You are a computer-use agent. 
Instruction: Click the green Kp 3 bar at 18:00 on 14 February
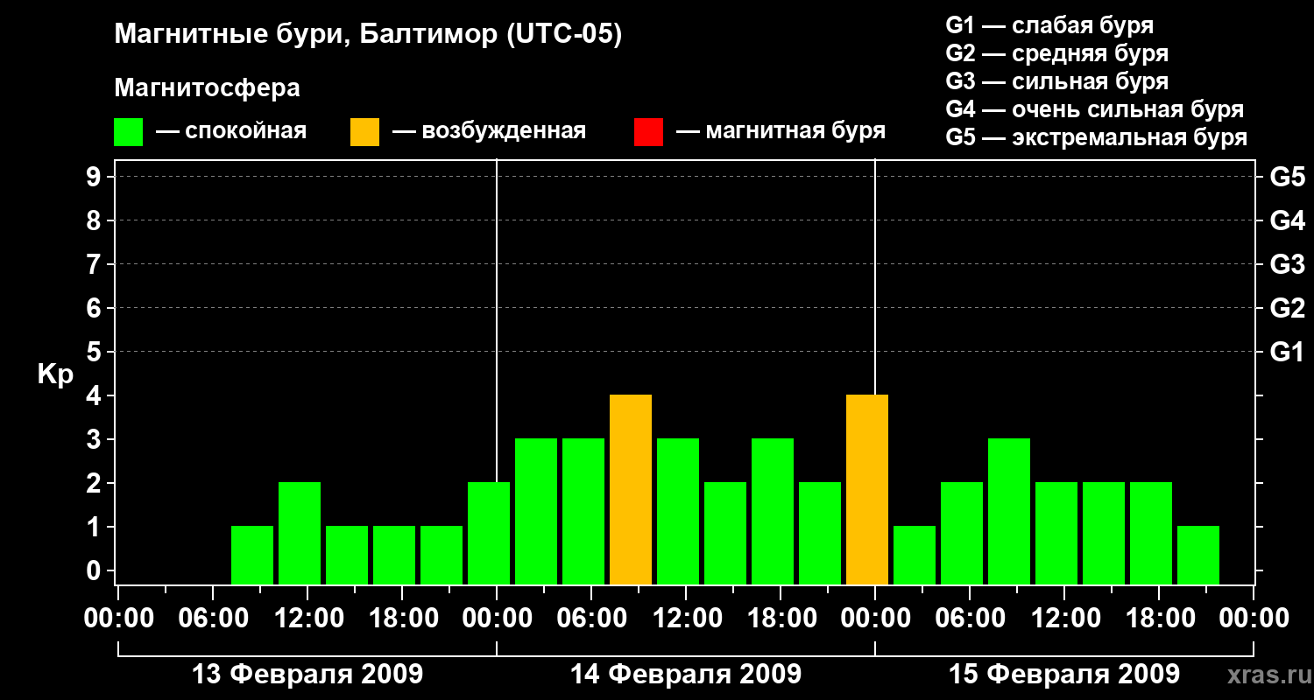tap(773, 512)
